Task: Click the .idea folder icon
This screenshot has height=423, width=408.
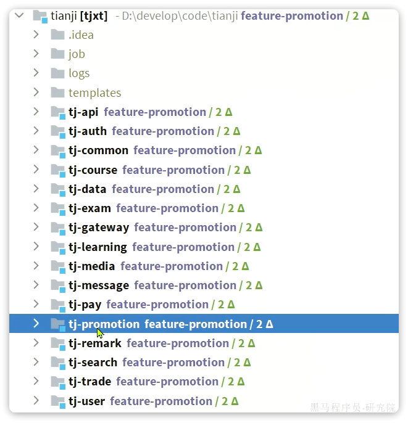Action: 57,35
